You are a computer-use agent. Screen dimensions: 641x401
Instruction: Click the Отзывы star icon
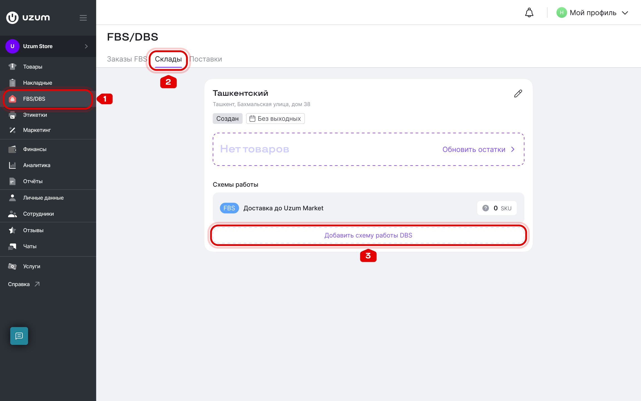12,230
